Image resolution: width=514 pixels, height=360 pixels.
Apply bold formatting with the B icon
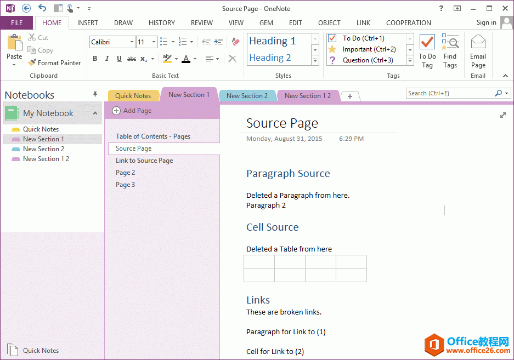pos(95,59)
